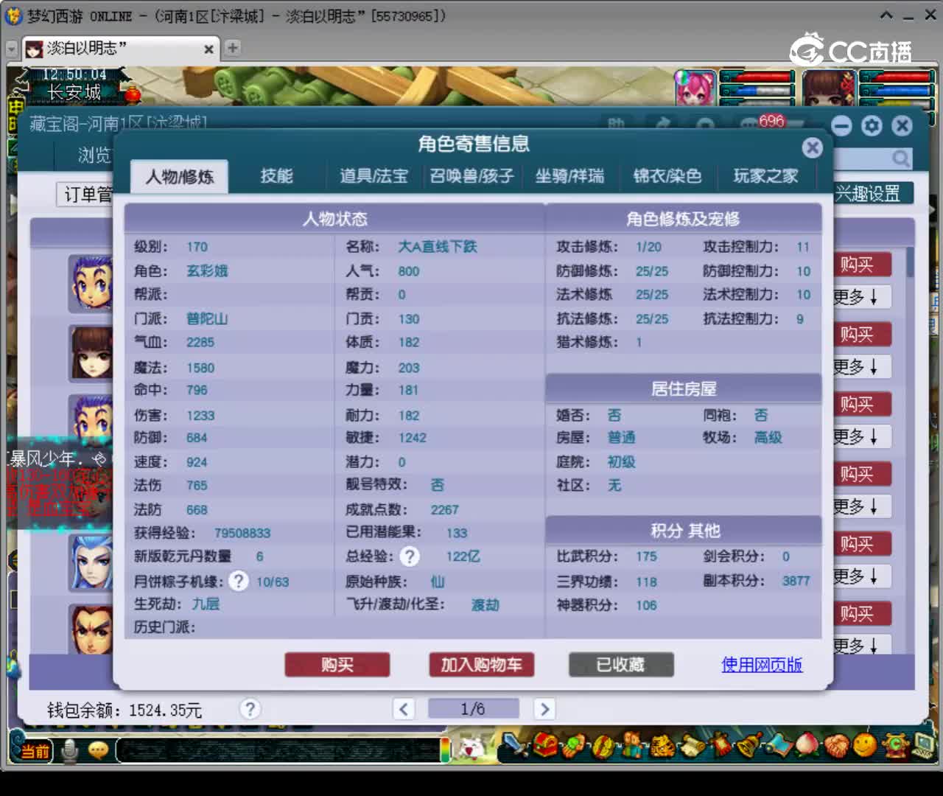Go to previous page arrow in pager

403,709
